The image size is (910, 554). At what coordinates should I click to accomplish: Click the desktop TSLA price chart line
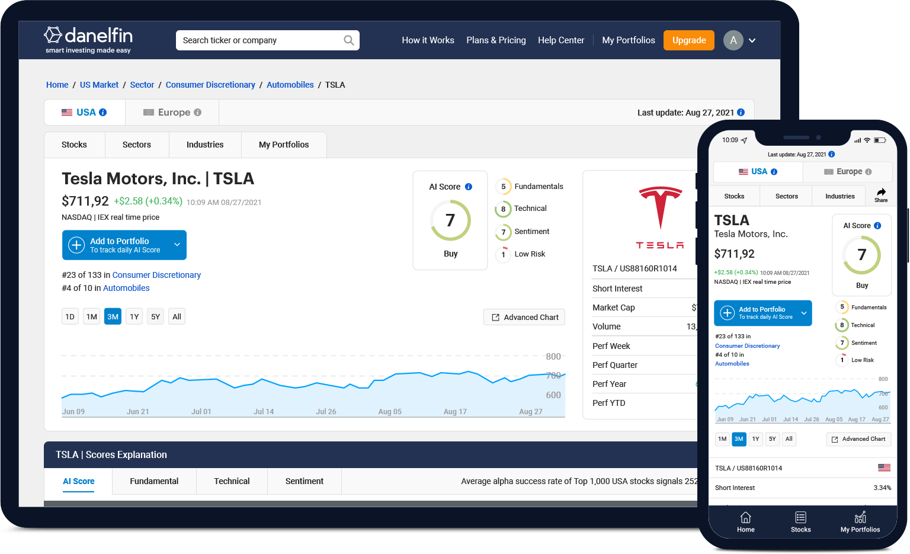(x=313, y=385)
